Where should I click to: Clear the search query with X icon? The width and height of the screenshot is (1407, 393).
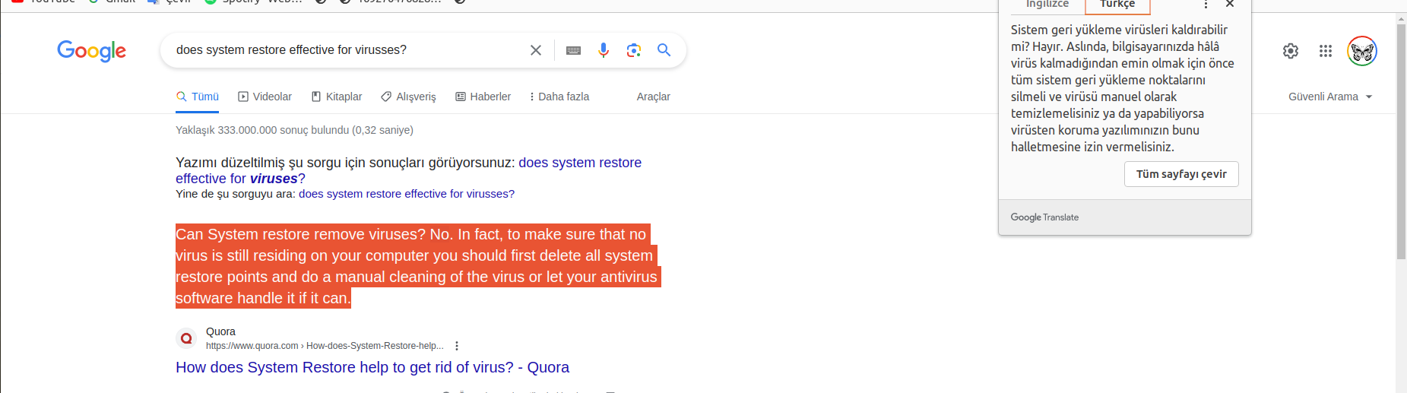pyautogui.click(x=536, y=50)
